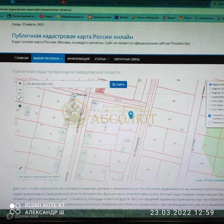The width and height of the screenshot is (224, 224).
Task: Click the blue Найти search button
Action: [x=118, y=85]
